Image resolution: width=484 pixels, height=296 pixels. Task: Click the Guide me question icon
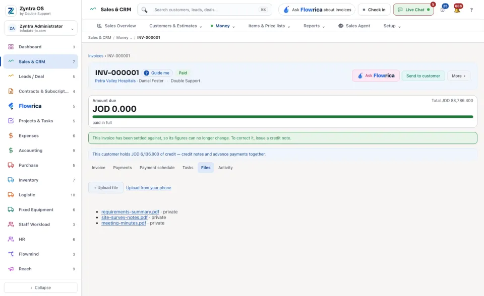(147, 73)
